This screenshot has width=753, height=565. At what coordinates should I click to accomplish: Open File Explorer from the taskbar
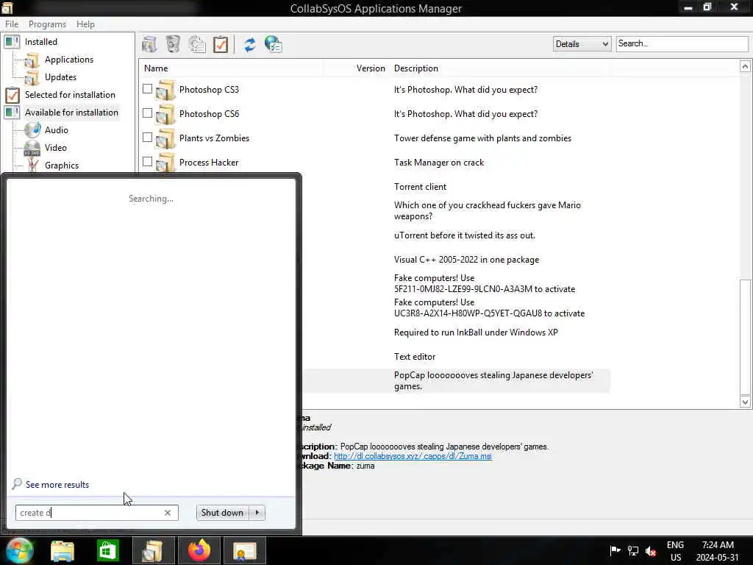(x=63, y=550)
